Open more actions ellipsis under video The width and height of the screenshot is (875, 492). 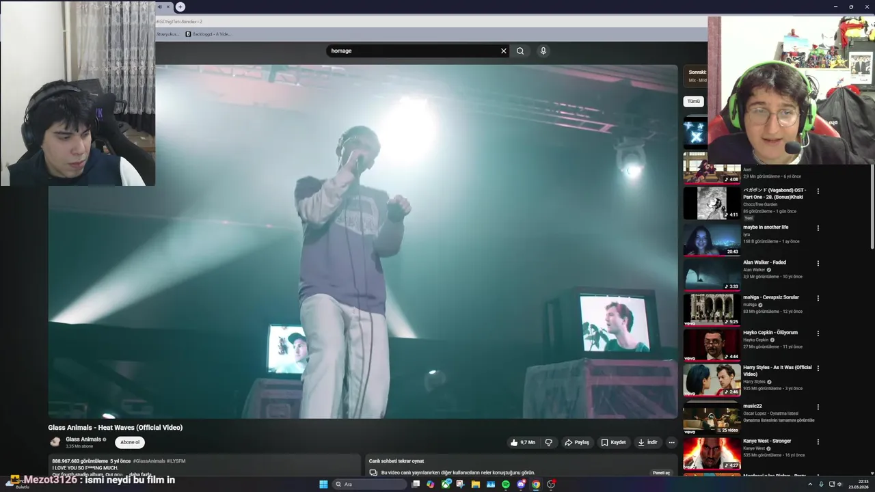671,442
